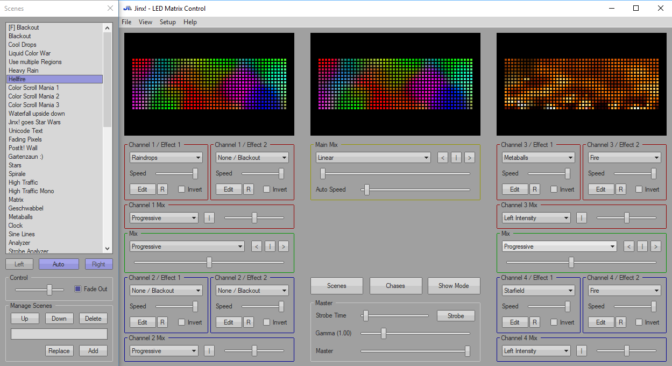Click R button for Channel 3 Effect 2
The image size is (672, 366).
click(x=621, y=189)
